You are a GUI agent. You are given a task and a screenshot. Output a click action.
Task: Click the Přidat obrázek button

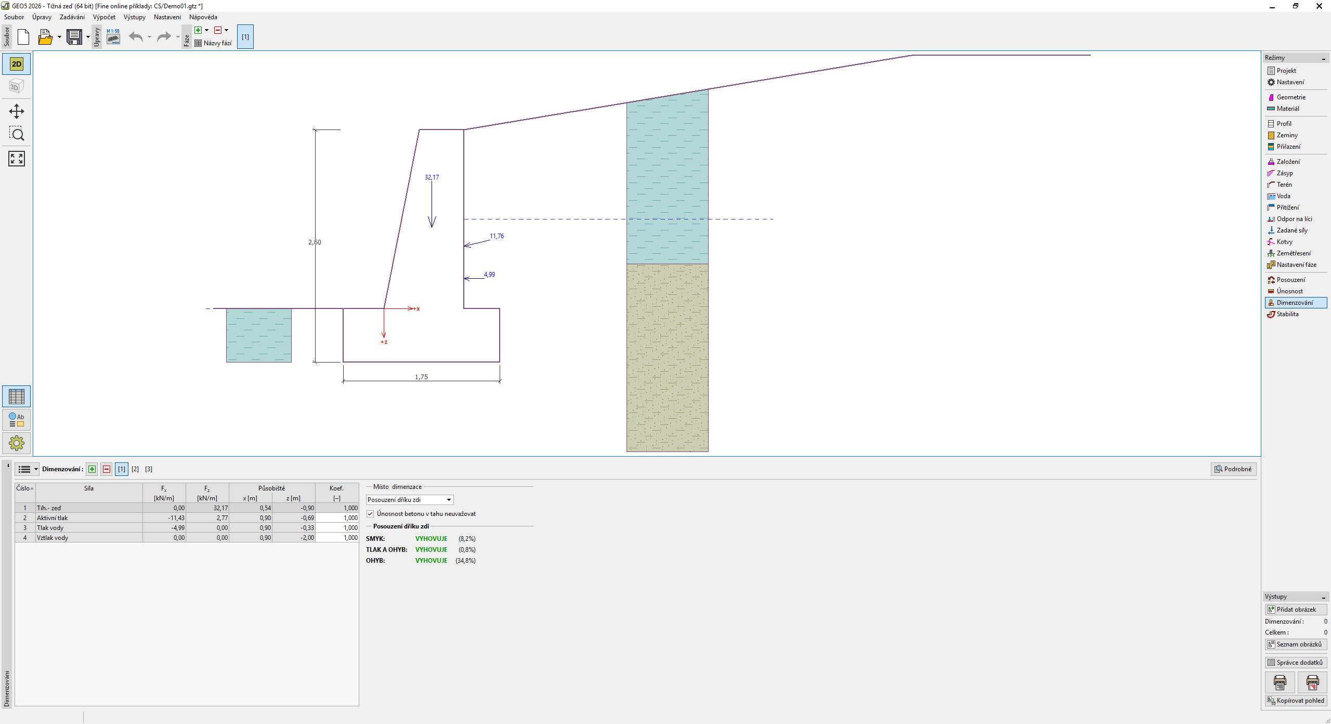tap(1296, 610)
